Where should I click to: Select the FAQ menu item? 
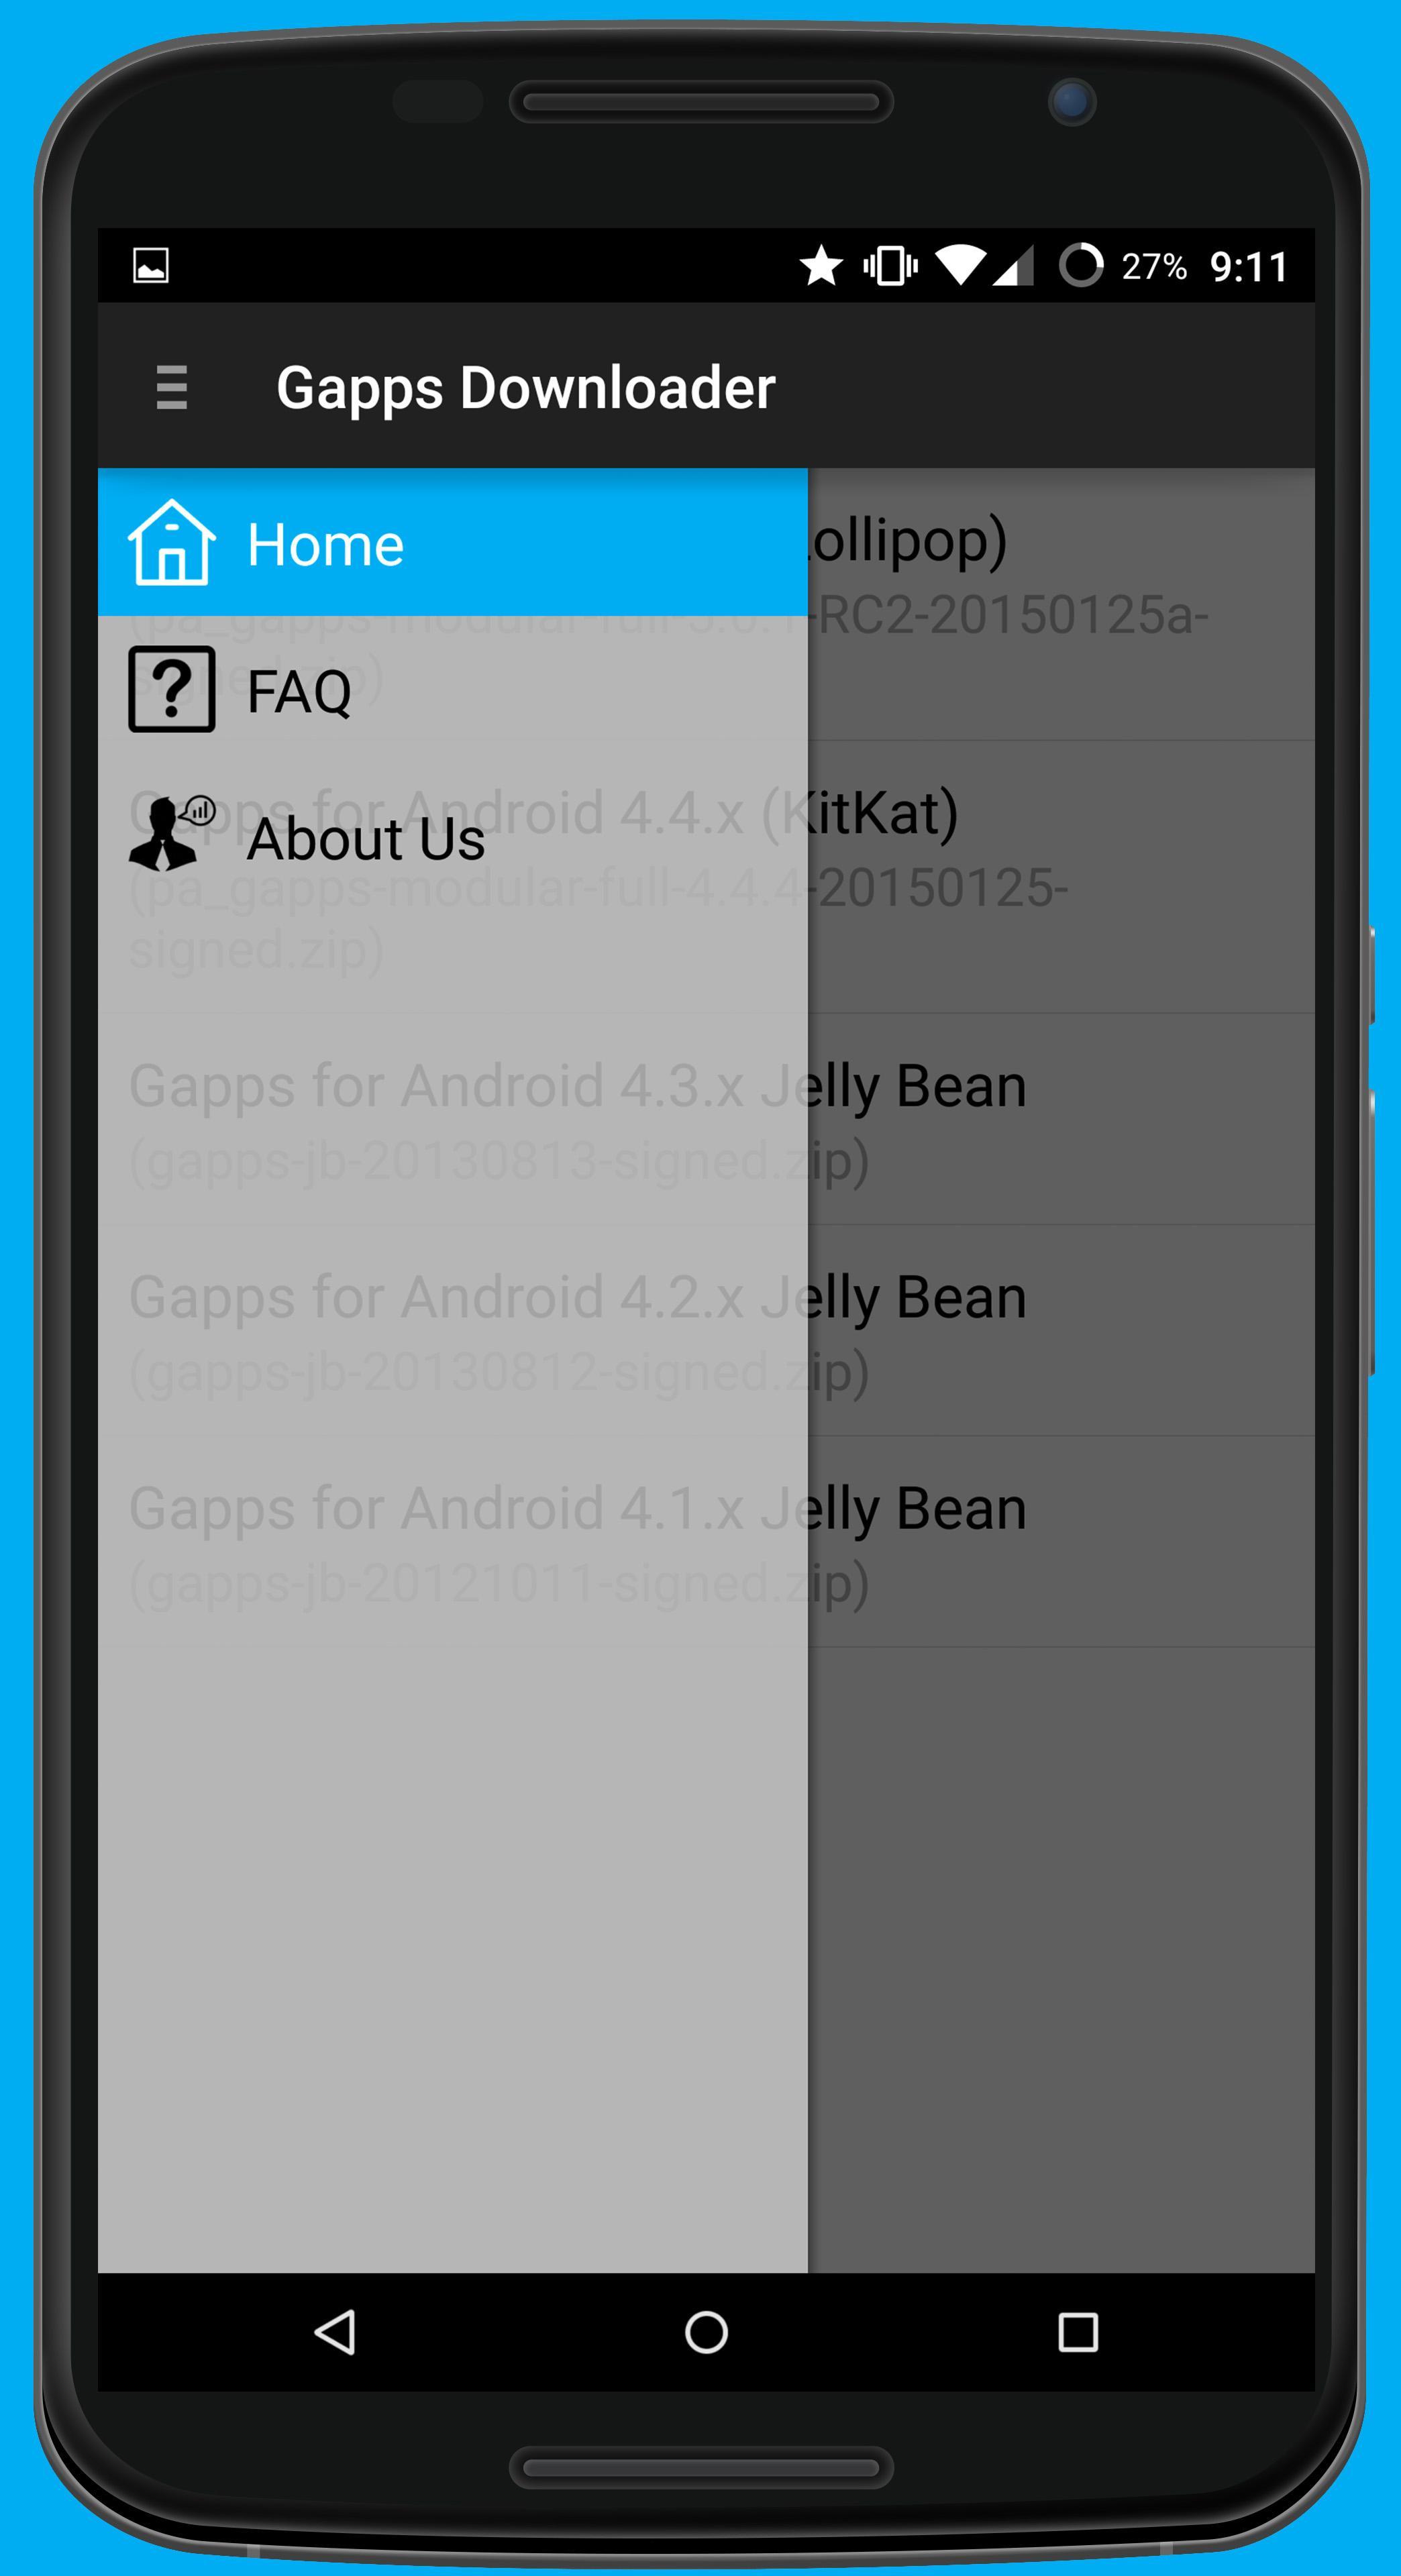(x=457, y=688)
